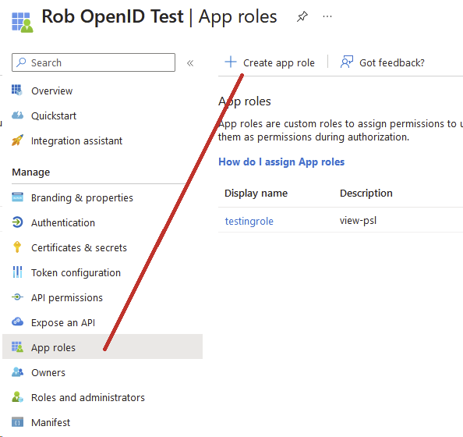Click the Authentication arrow icon
The height and width of the screenshot is (437, 463).
click(17, 222)
